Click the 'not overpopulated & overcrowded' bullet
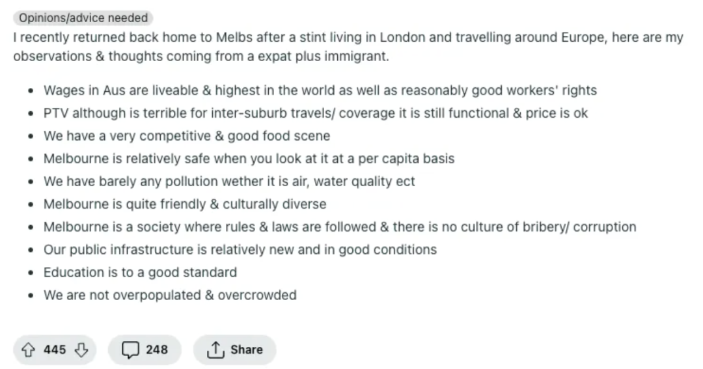The image size is (703, 369). tap(170, 295)
